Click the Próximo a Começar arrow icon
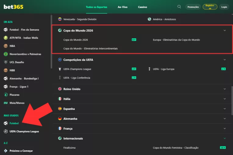The image size is (233, 155). tap(5, 151)
